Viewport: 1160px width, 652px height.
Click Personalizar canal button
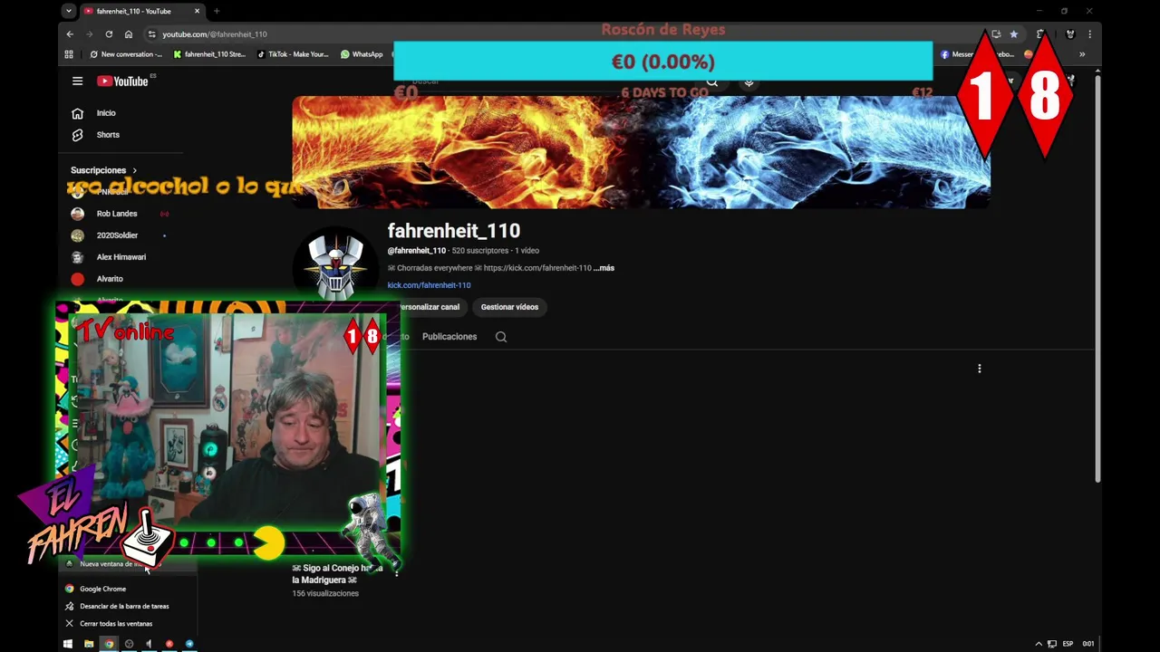(x=430, y=307)
